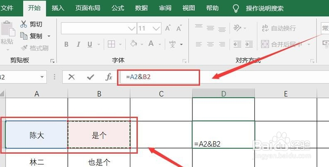This screenshot has width=329, height=167.
Task: Increase font size with larger A
Action: [x=168, y=28]
